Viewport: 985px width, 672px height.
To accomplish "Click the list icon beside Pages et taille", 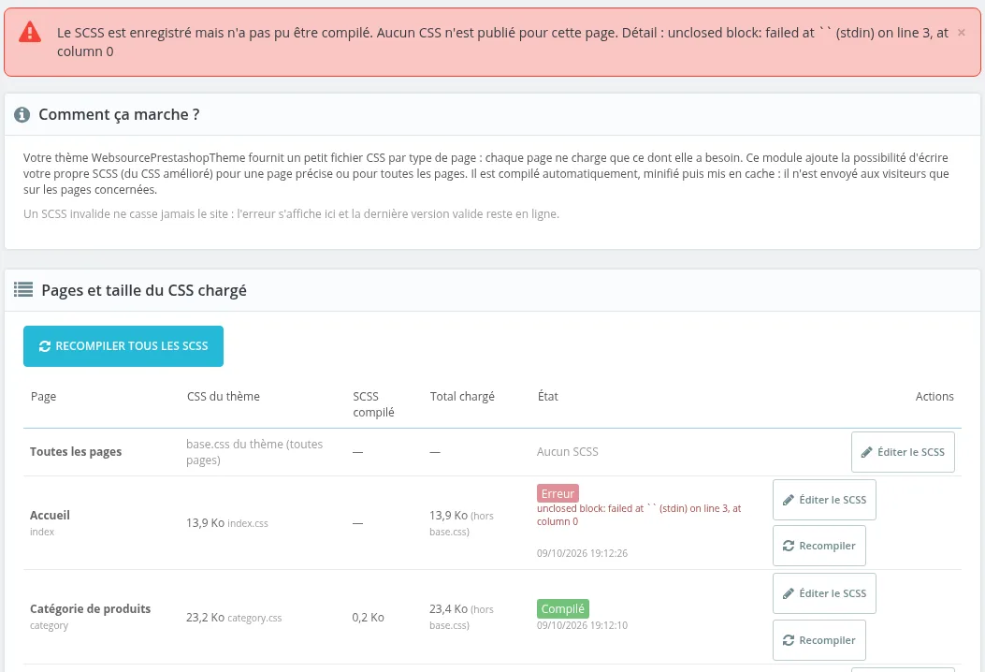I will [23, 290].
